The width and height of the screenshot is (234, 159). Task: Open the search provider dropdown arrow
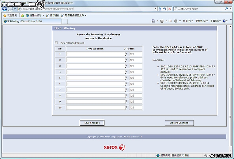pos(230,9)
